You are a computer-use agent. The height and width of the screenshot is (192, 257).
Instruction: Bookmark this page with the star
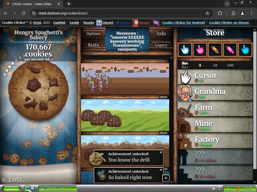pyautogui.click(x=207, y=13)
